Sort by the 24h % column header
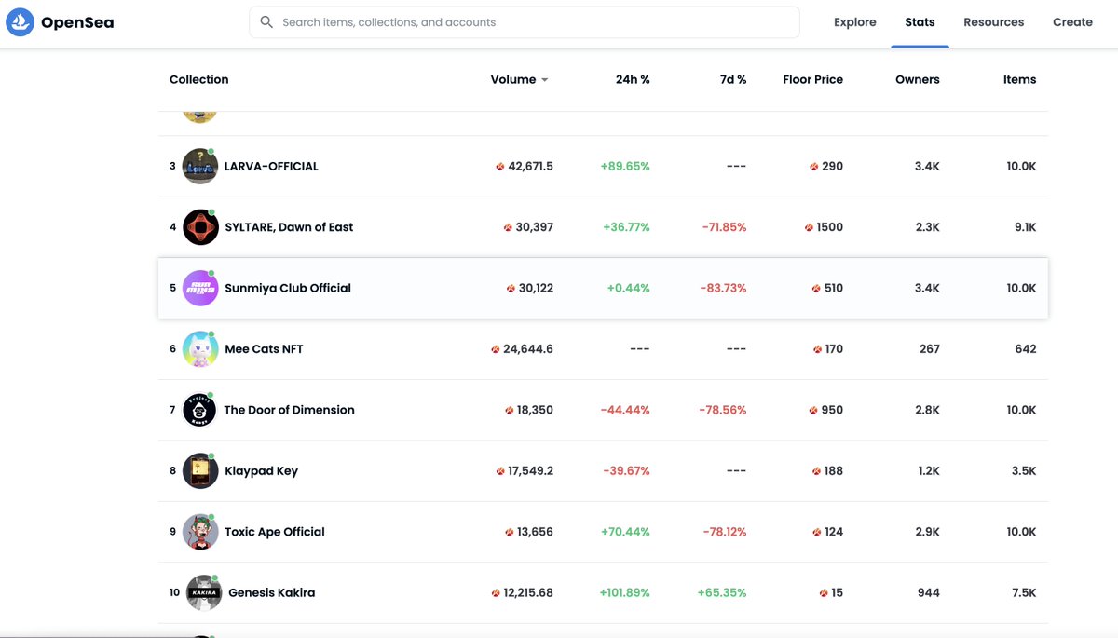 pos(633,79)
